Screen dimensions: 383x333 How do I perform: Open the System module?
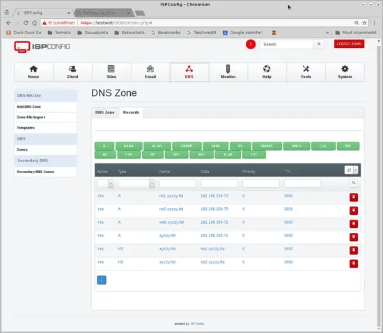(345, 72)
